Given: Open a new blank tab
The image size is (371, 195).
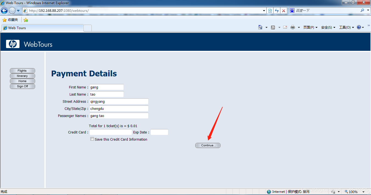Looking at the screenshot, I should [x=88, y=28].
